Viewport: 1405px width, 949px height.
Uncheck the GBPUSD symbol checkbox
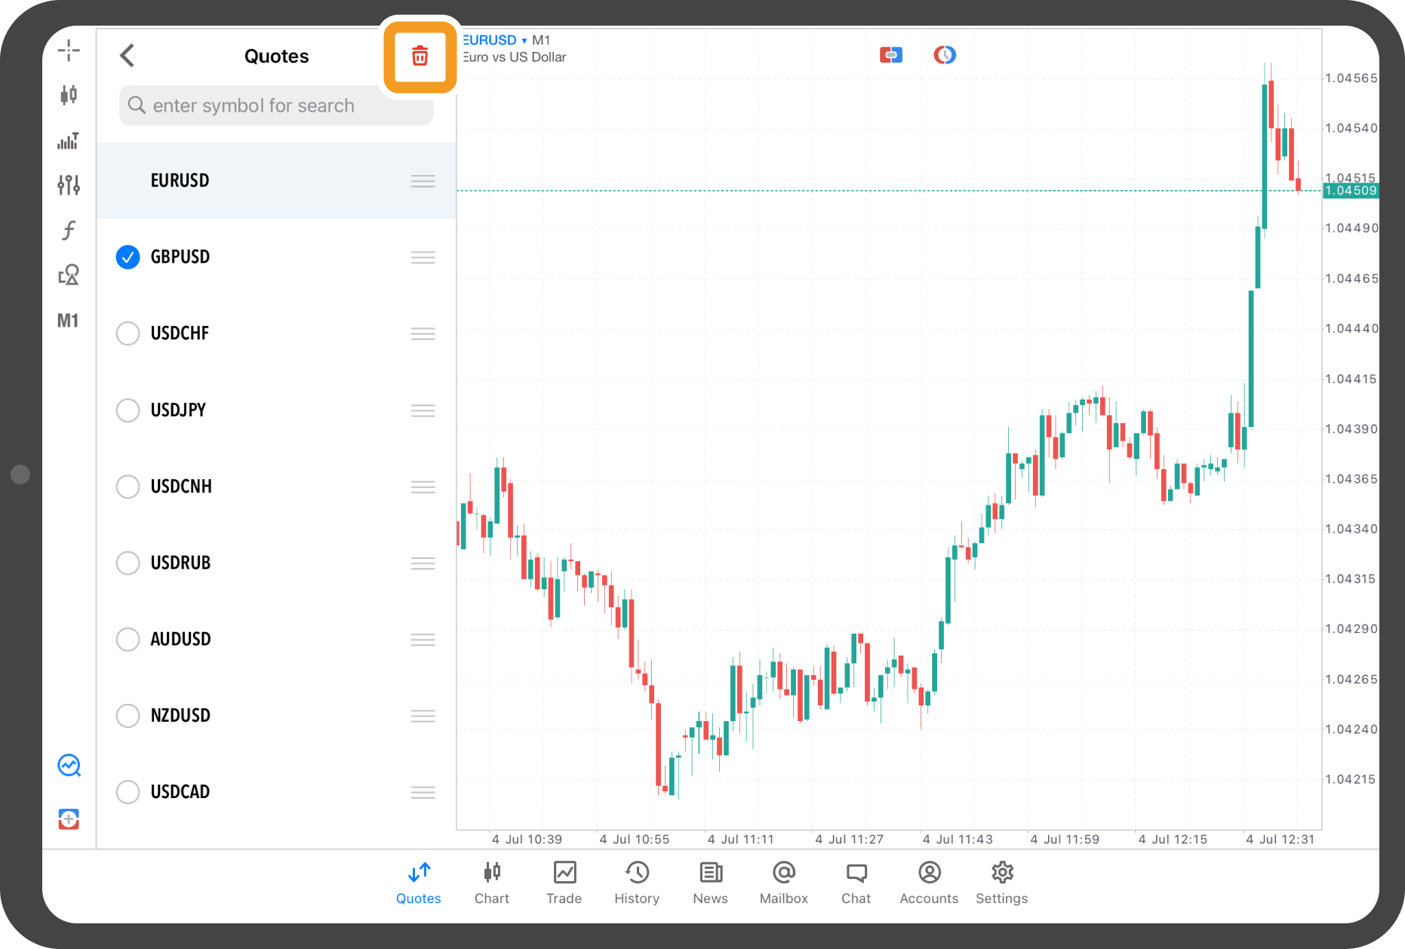(128, 257)
